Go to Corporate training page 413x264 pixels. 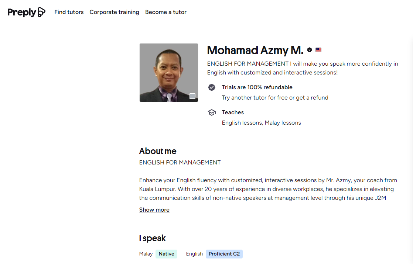[114, 12]
